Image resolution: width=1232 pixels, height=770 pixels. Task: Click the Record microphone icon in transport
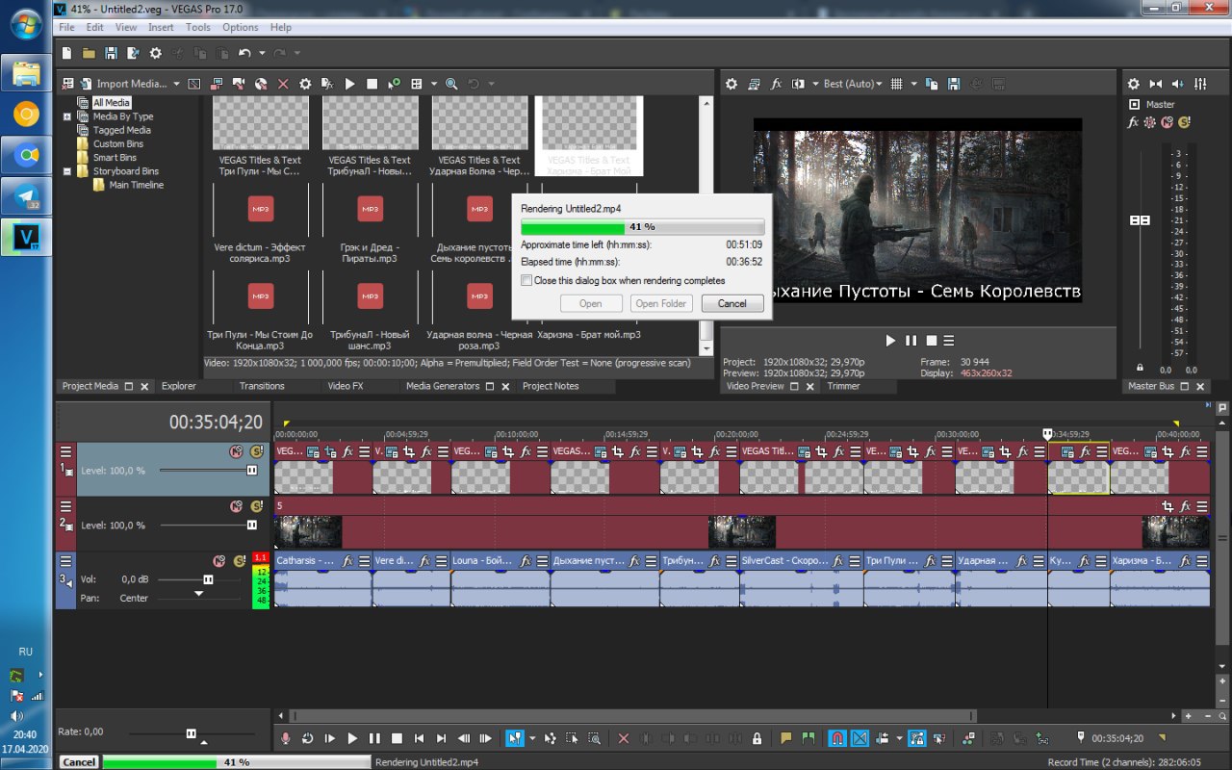(x=285, y=738)
